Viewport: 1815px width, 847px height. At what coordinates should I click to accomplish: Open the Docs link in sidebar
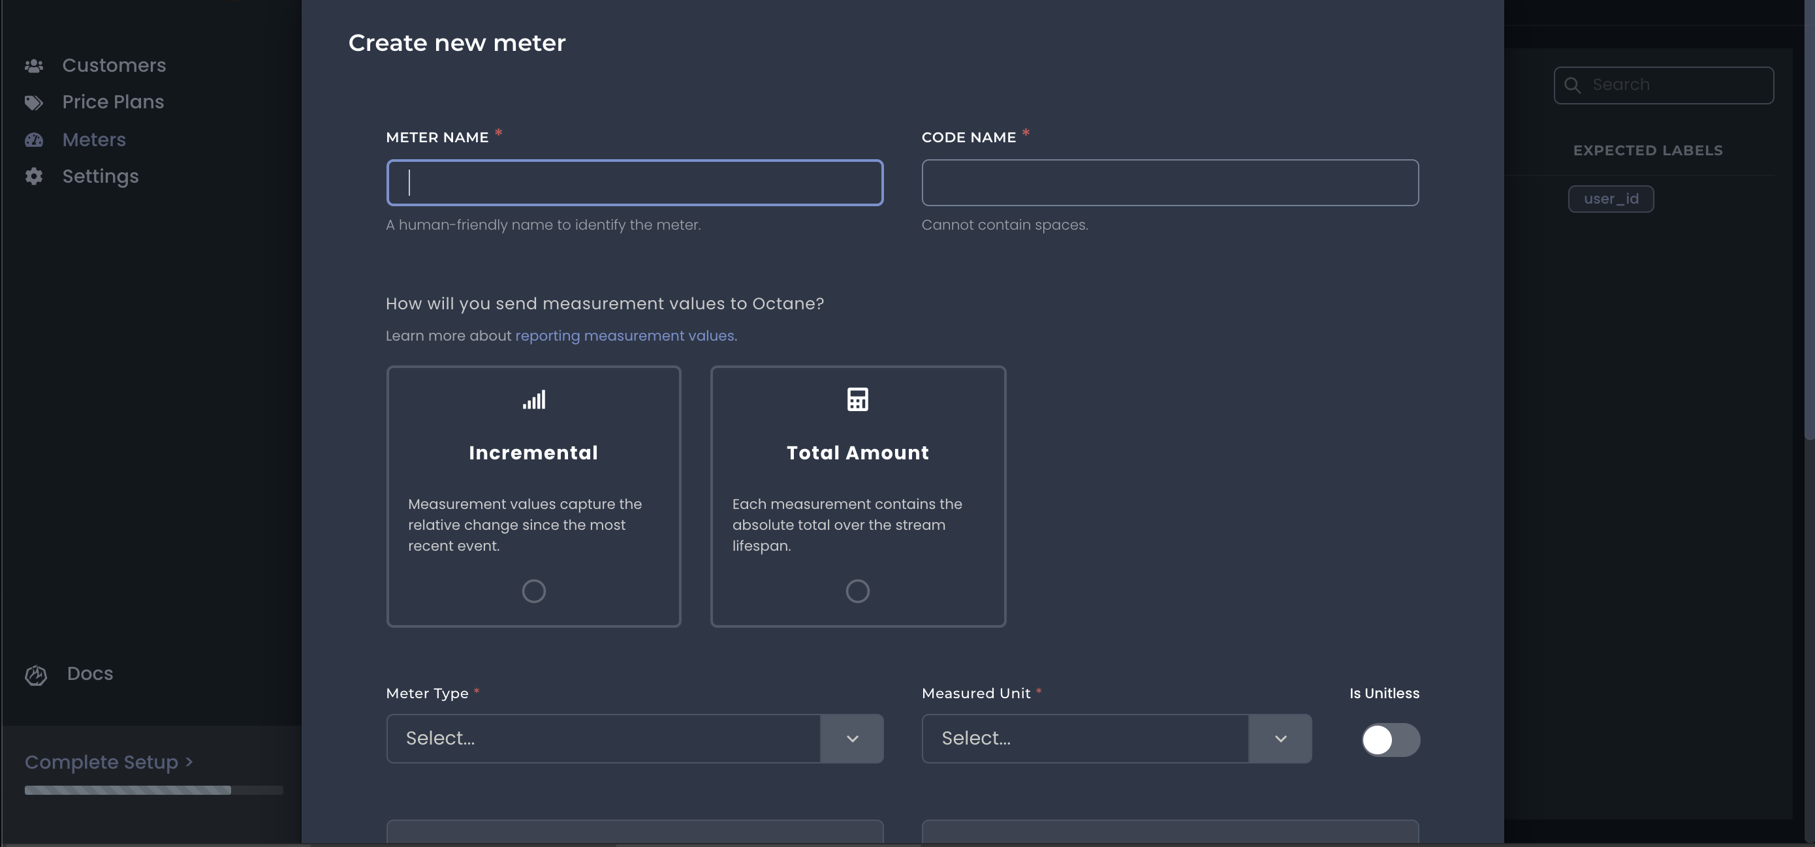(89, 674)
